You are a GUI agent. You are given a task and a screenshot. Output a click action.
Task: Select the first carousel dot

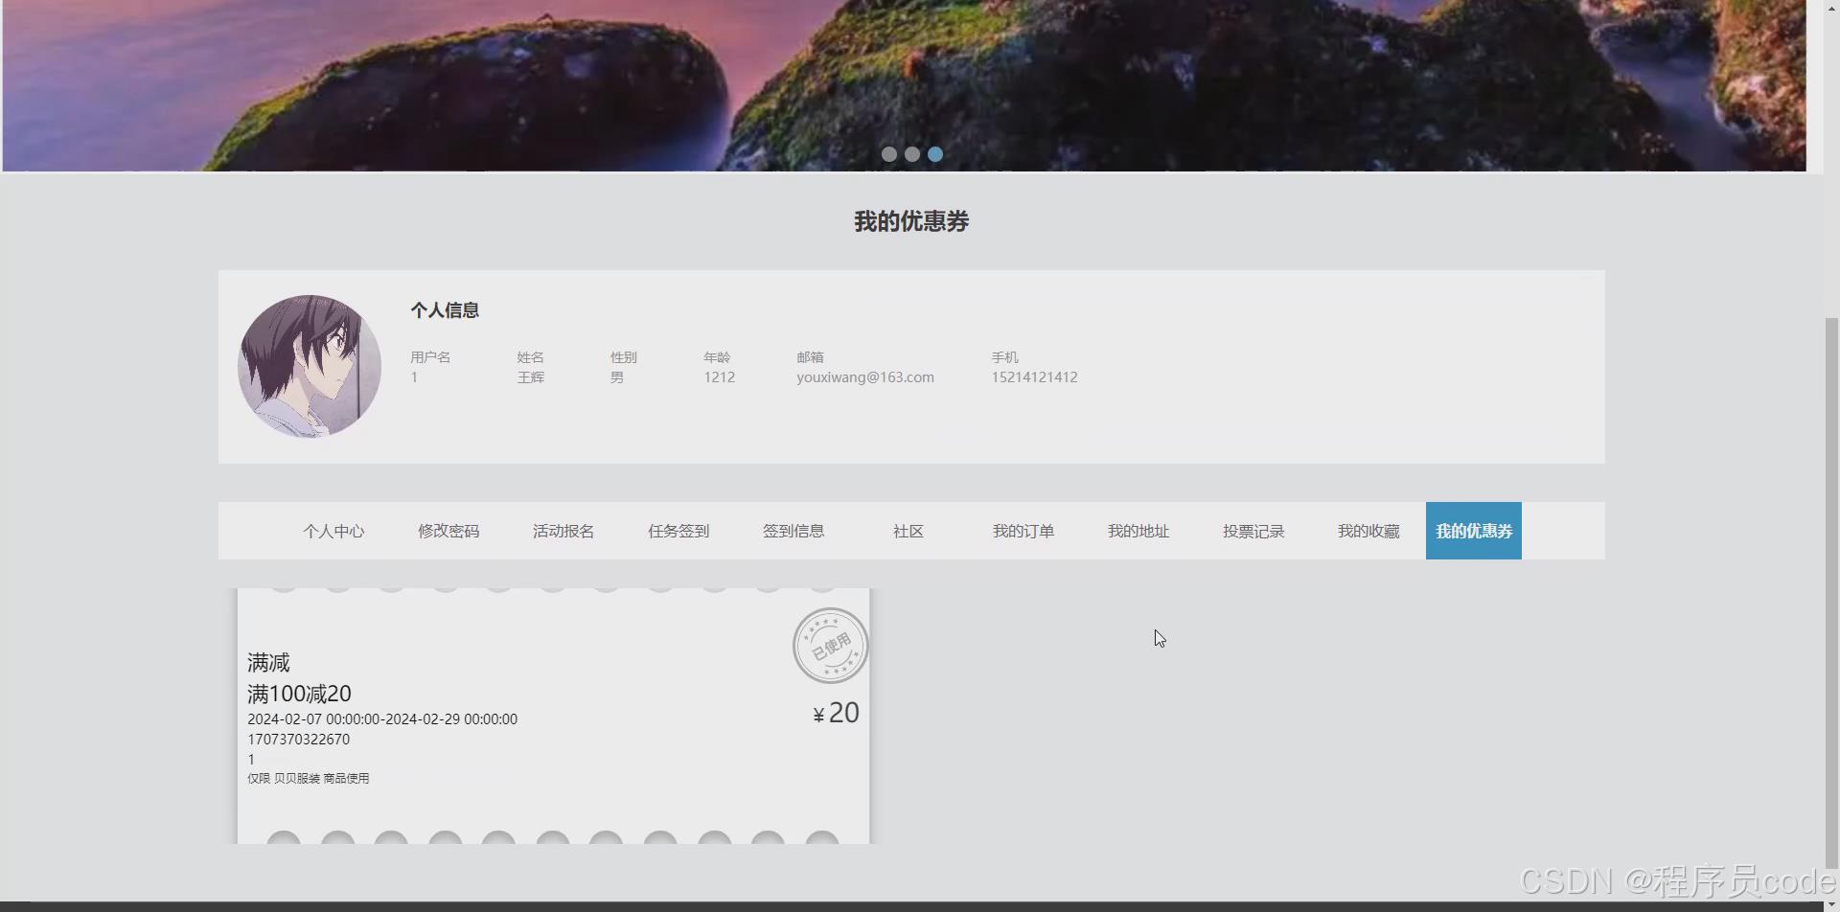(888, 154)
